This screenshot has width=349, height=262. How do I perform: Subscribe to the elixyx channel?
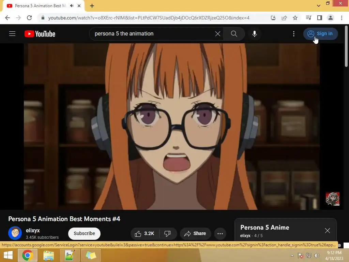(x=85, y=233)
